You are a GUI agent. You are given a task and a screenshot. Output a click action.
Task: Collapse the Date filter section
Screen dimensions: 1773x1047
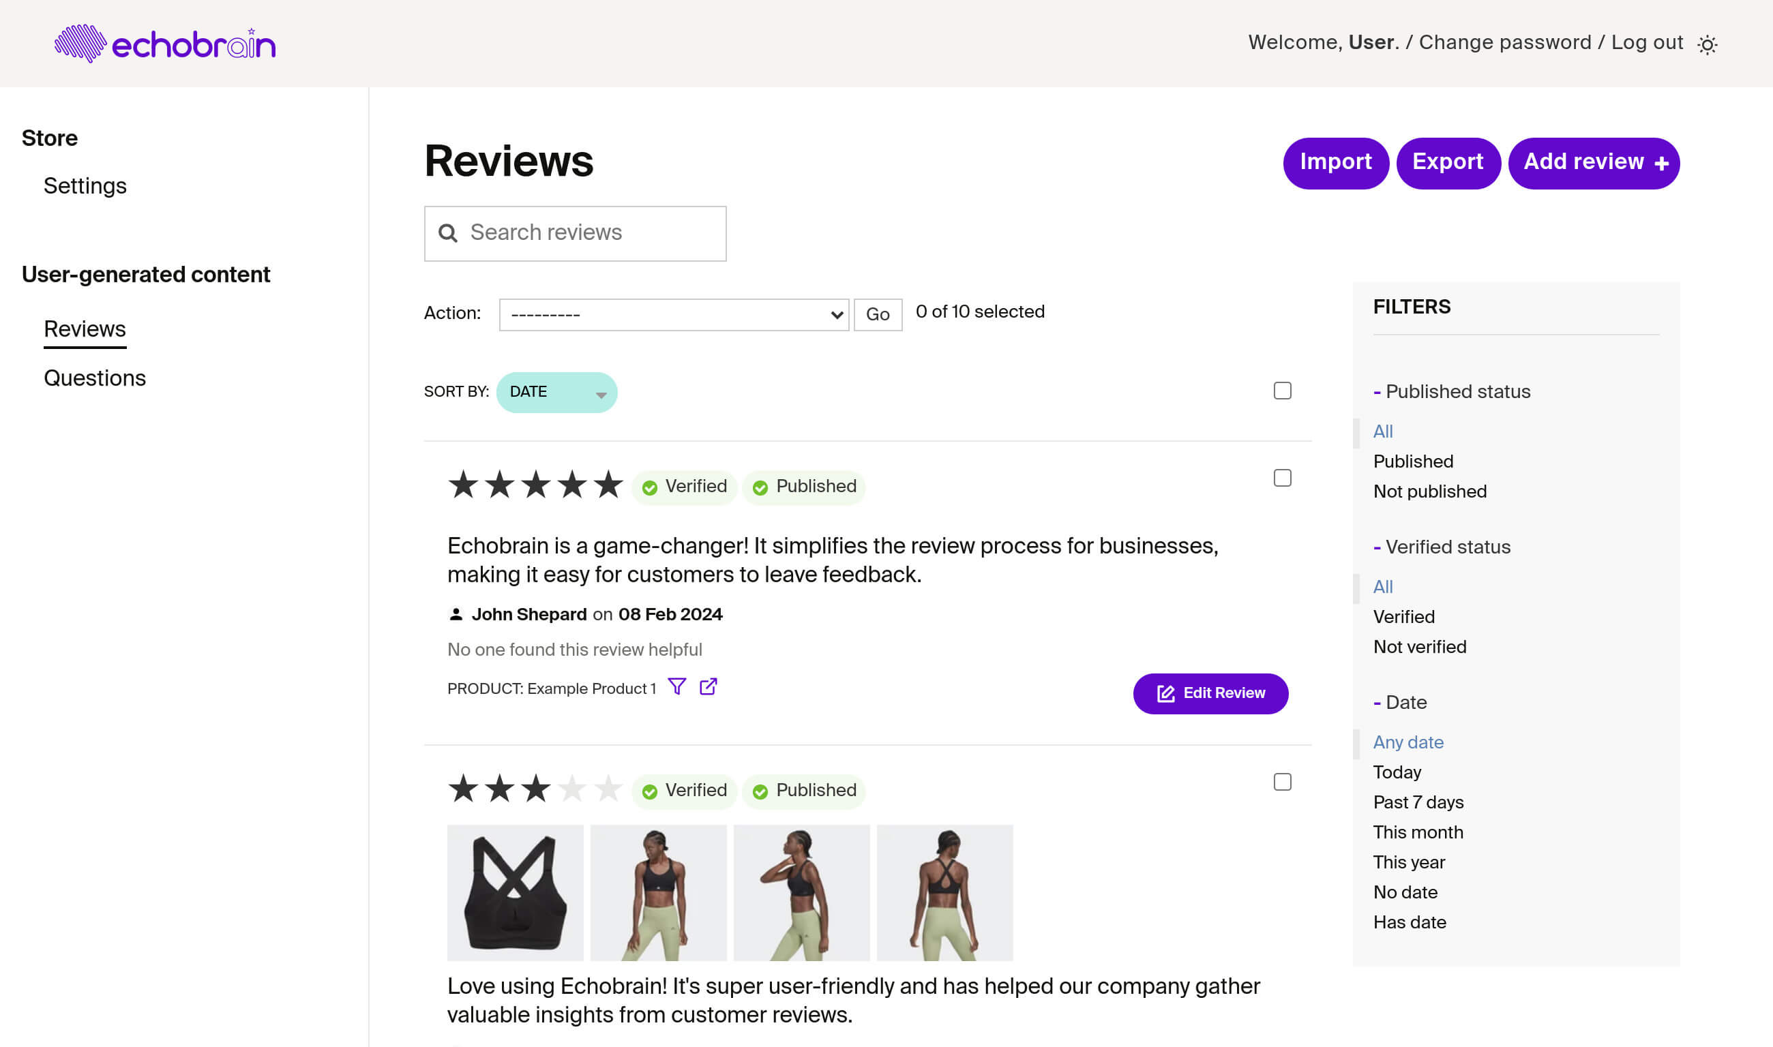coord(1401,702)
